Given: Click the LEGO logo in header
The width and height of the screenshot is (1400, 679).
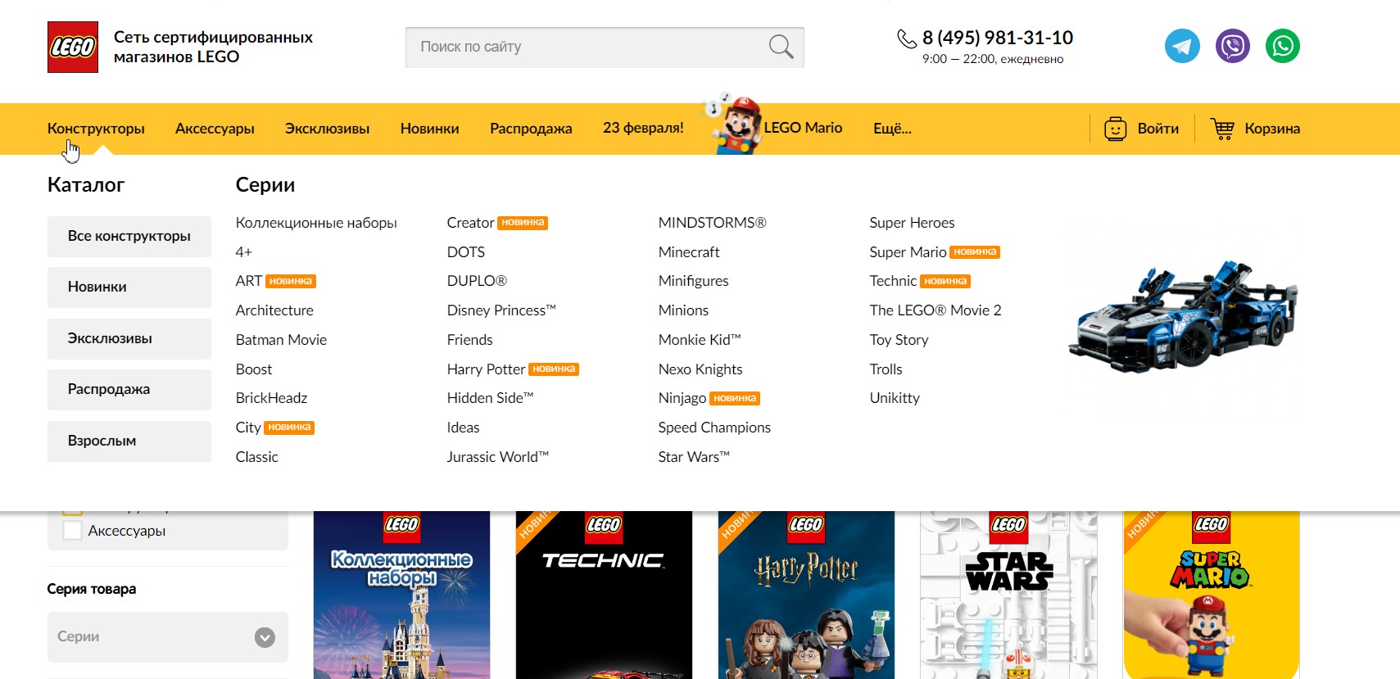Looking at the screenshot, I should [72, 47].
